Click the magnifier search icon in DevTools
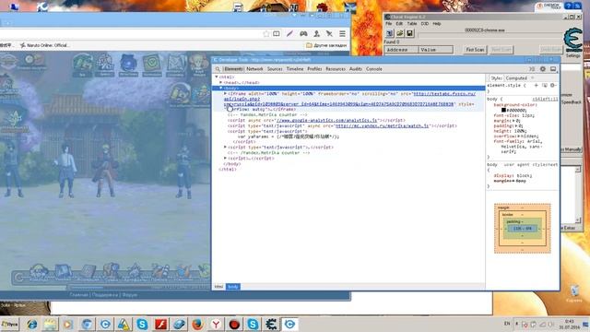This screenshot has width=590, height=332. tap(218, 69)
